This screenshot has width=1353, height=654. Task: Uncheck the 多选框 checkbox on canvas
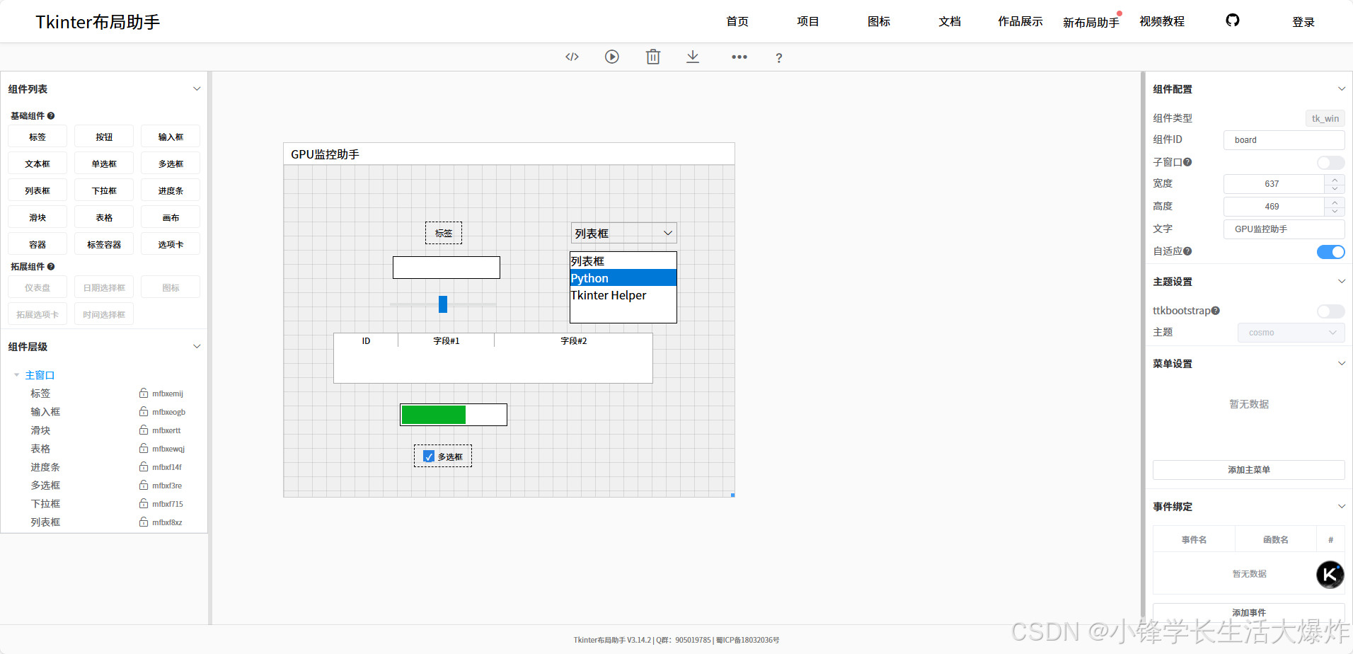429,457
